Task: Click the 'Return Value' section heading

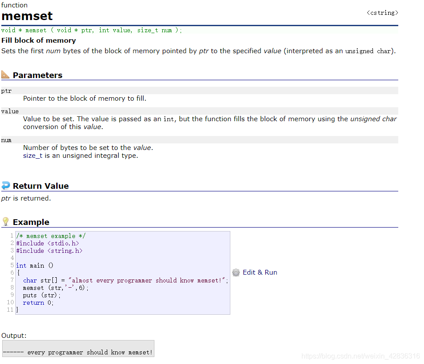Action: [41, 186]
